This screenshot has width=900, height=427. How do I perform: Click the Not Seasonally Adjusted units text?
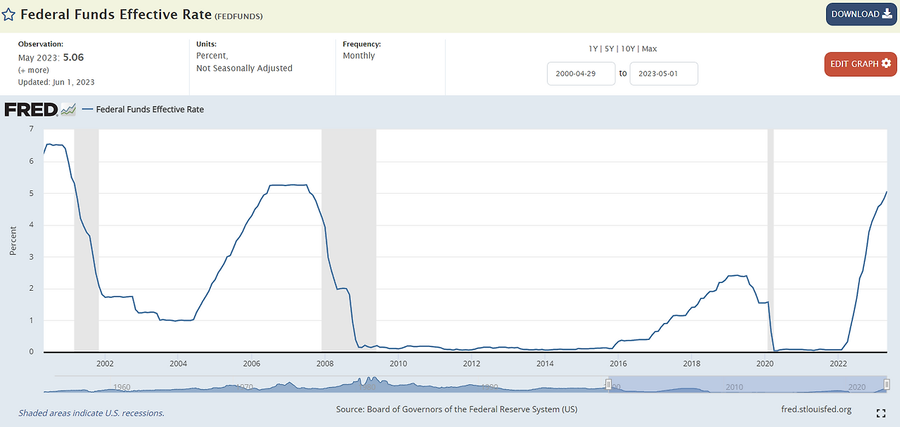(x=244, y=68)
